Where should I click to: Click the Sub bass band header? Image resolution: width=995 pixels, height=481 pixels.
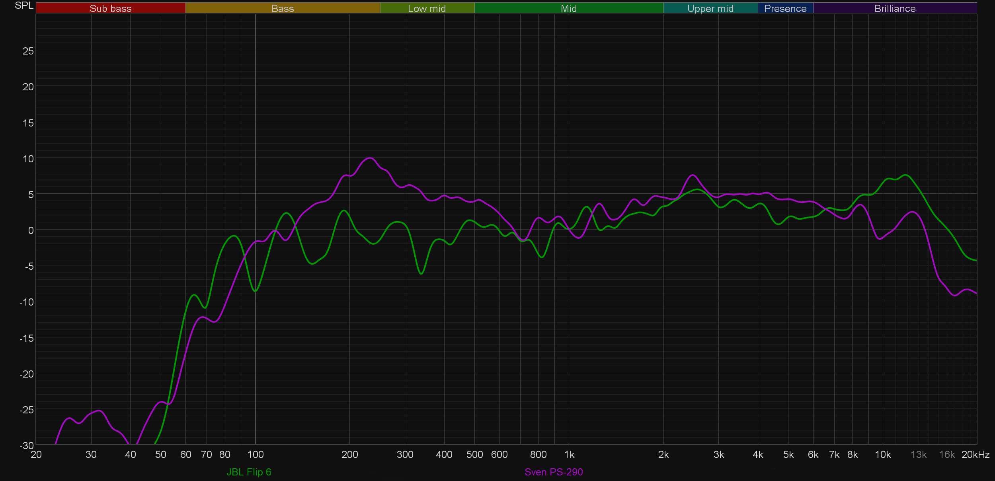click(x=110, y=8)
